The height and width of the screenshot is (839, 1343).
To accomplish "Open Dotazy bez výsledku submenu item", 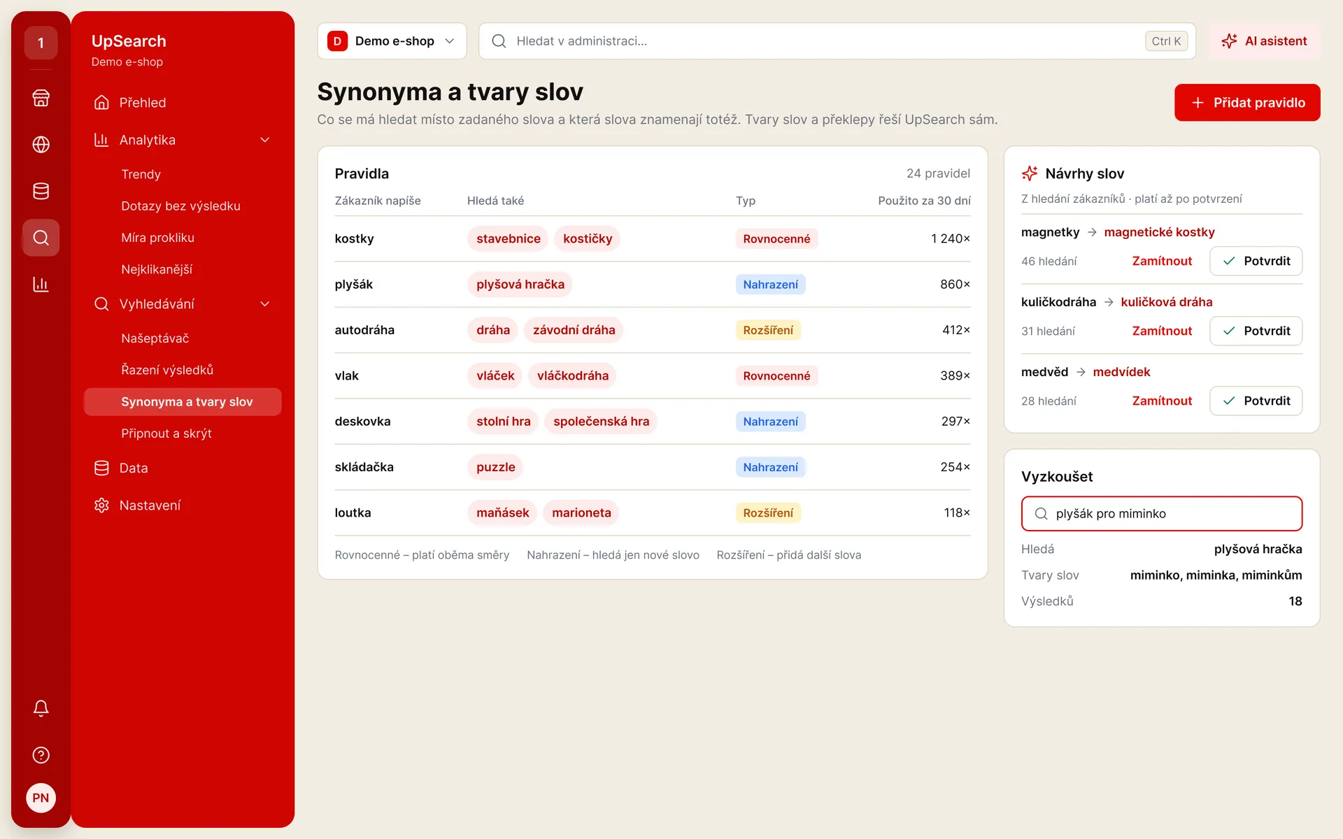I will point(183,206).
